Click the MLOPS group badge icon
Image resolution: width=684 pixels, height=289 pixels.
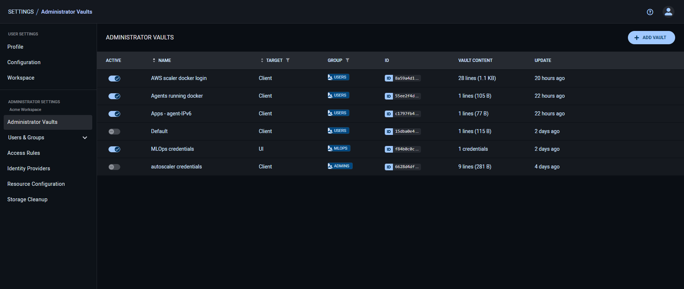(x=330, y=149)
